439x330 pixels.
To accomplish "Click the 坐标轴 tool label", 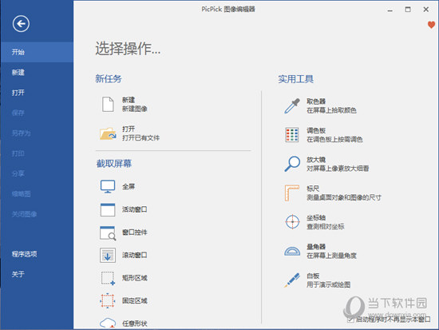I will pos(316,218).
